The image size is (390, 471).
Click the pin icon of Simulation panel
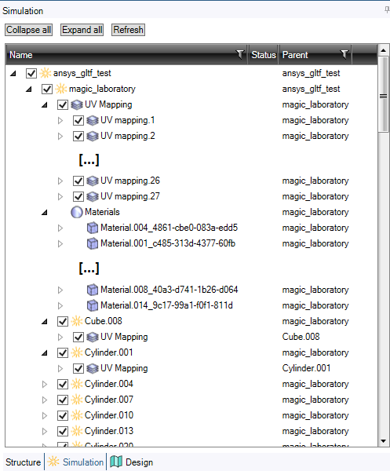[387, 10]
